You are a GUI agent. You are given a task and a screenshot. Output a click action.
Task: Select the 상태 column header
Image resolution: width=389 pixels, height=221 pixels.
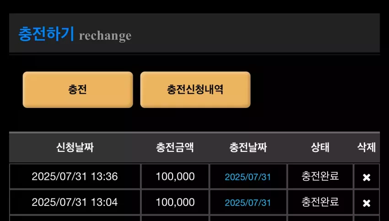(320, 147)
